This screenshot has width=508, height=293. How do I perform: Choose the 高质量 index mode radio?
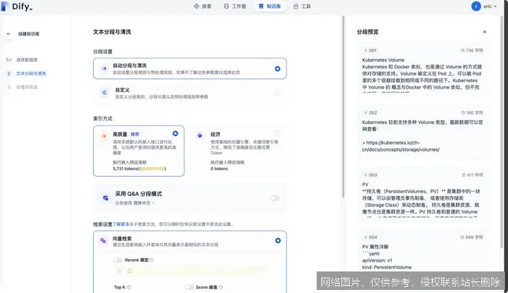(x=175, y=134)
